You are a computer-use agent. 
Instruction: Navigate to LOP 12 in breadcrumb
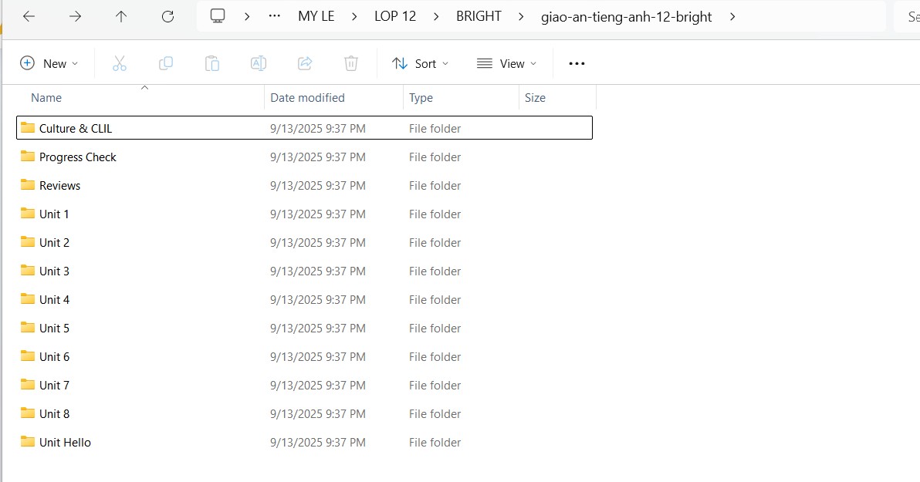click(395, 16)
